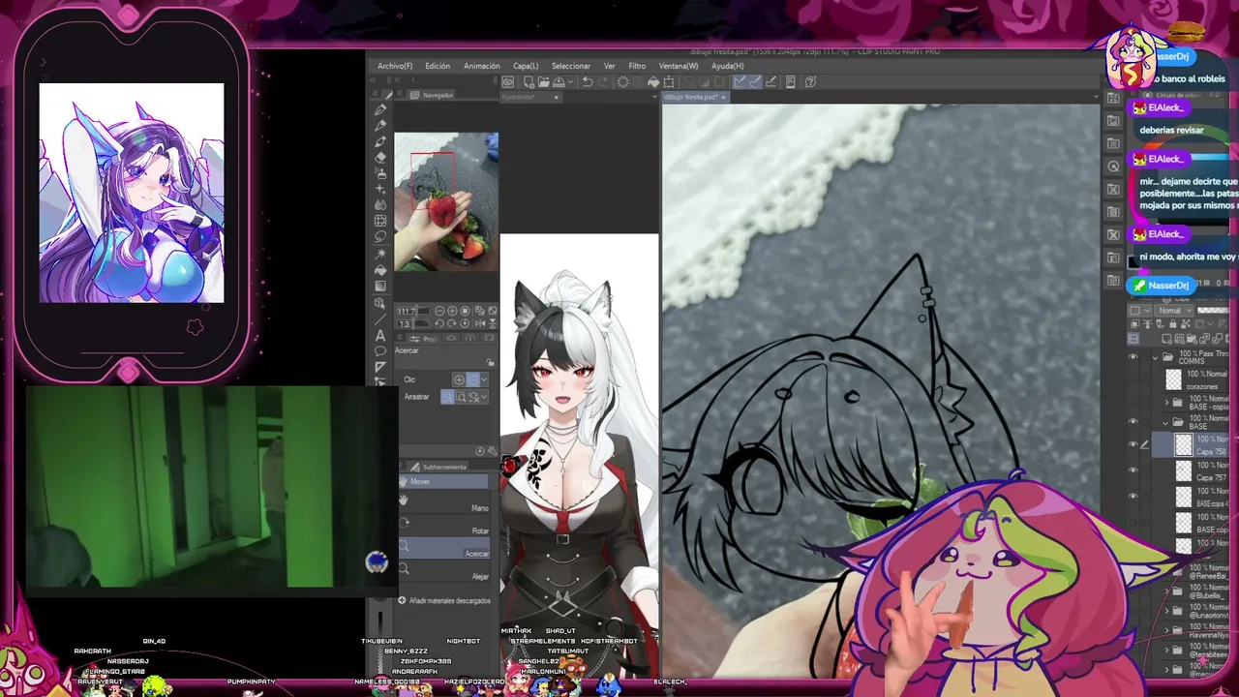Open the layer blend mode Normal dropdown

[1174, 311]
